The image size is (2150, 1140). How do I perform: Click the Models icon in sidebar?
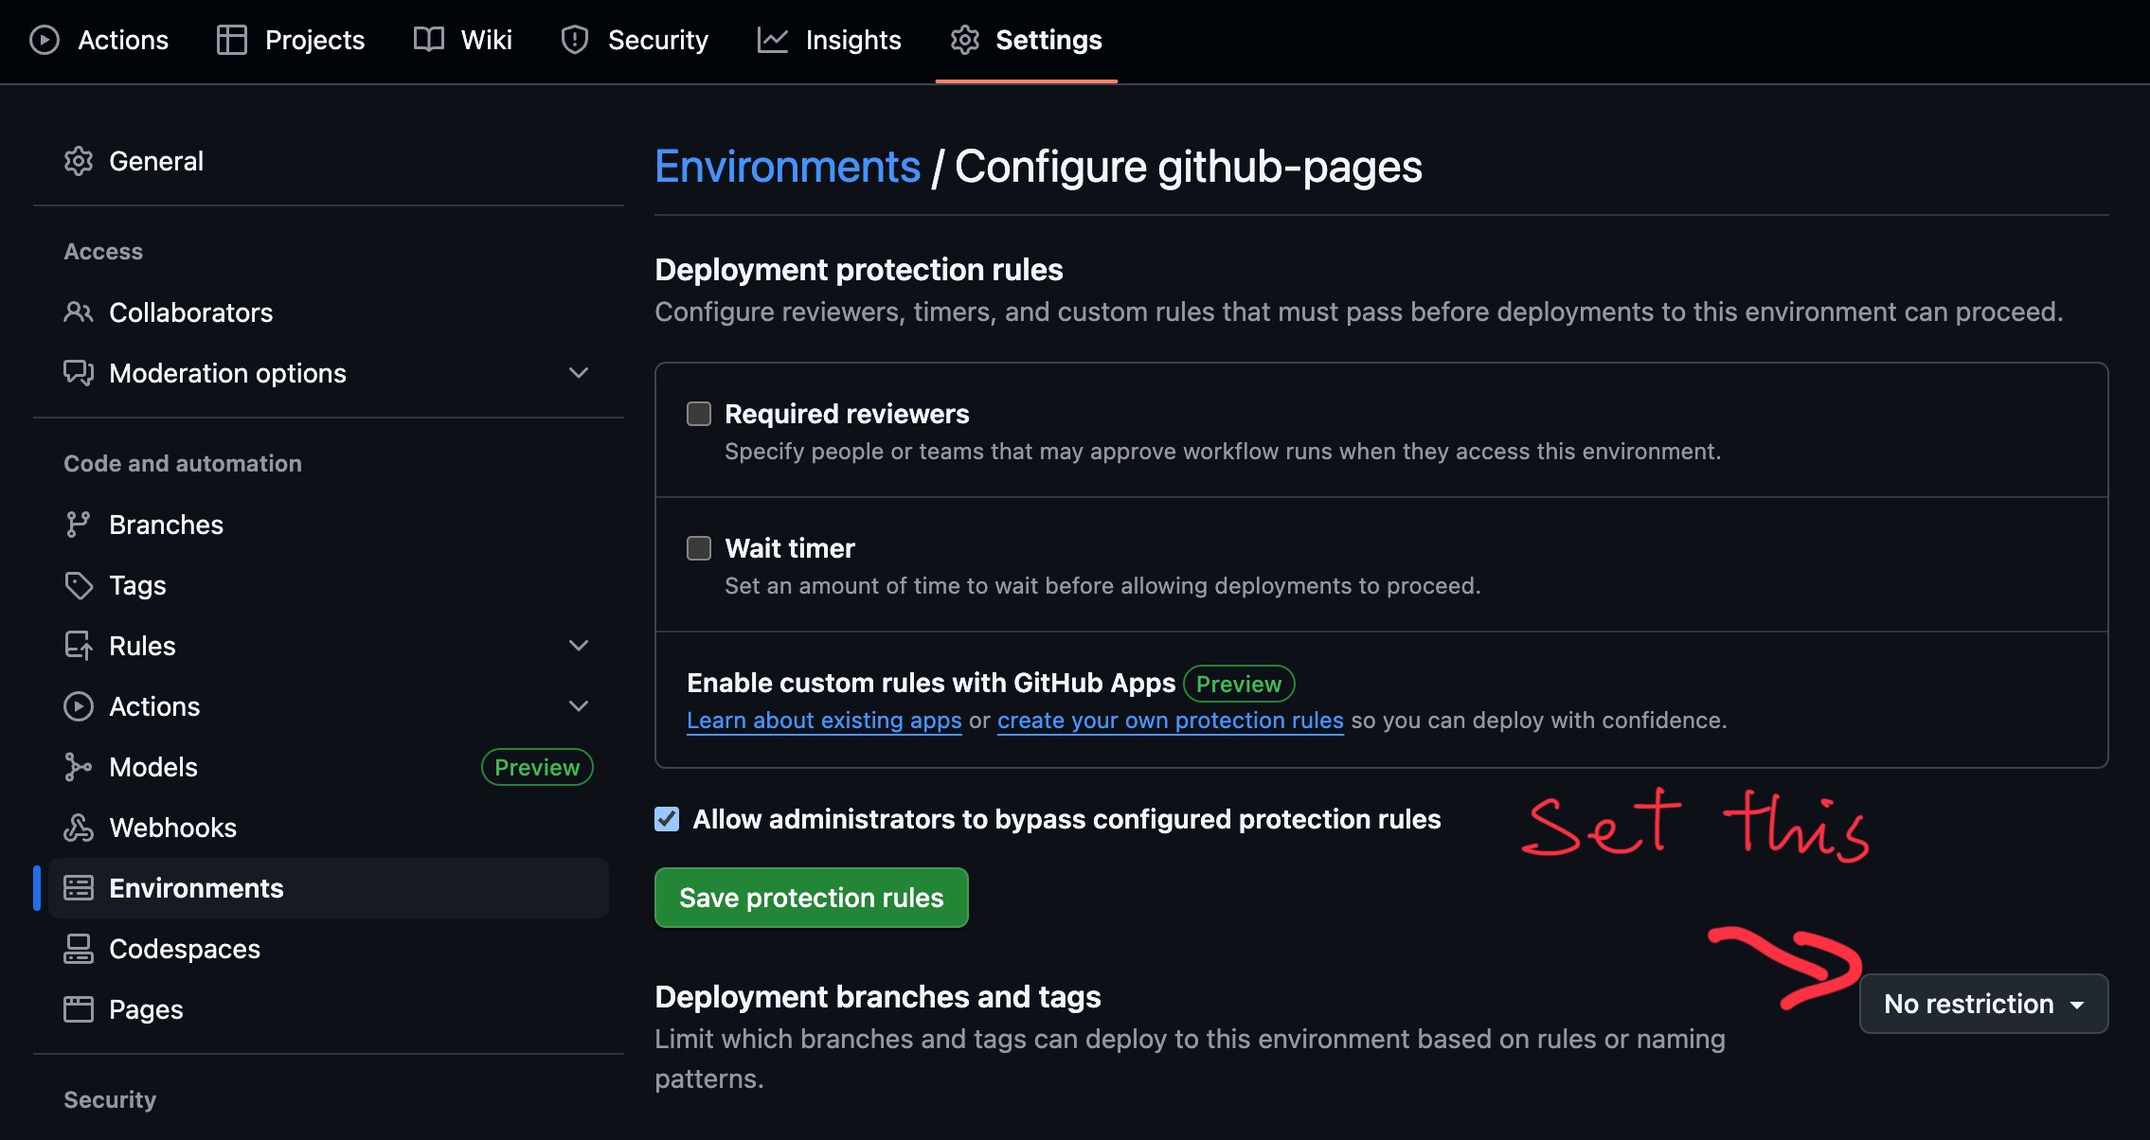click(x=78, y=767)
